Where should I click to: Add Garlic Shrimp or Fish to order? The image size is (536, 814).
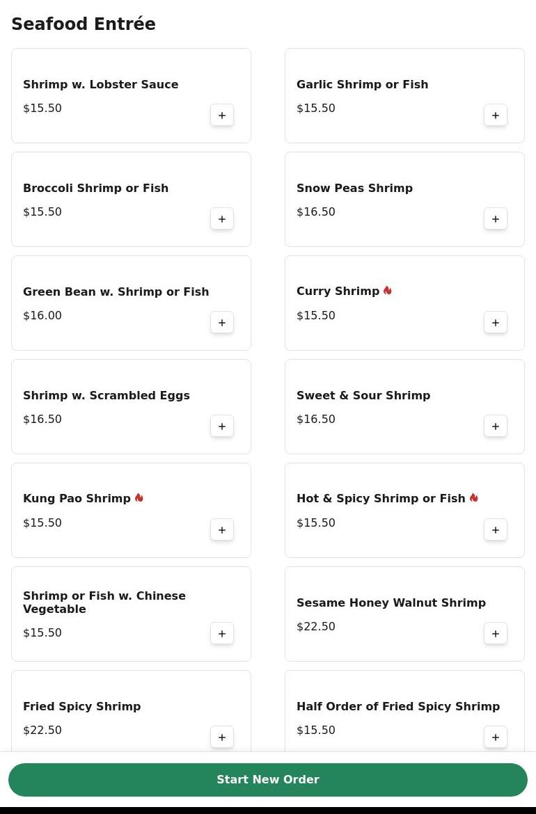point(496,115)
